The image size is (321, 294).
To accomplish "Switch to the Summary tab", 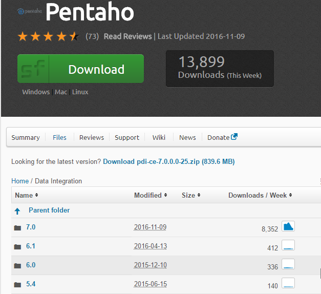I will [x=26, y=137].
